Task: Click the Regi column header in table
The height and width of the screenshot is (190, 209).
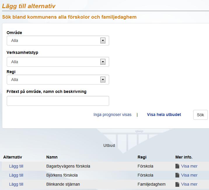Action: [142, 157]
